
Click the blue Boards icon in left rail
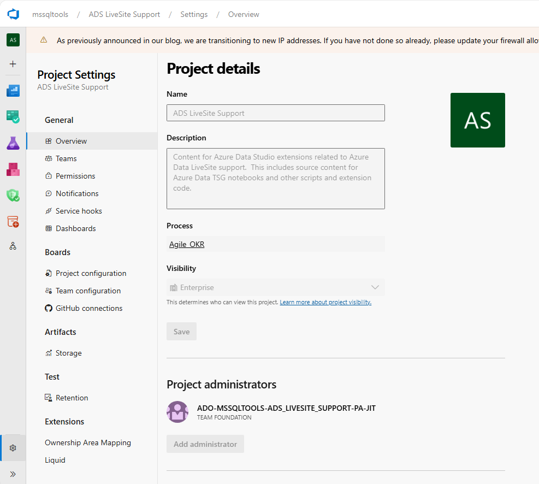tap(13, 90)
